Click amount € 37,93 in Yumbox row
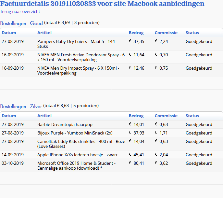This screenshot has width=223, height=198. 137,133
